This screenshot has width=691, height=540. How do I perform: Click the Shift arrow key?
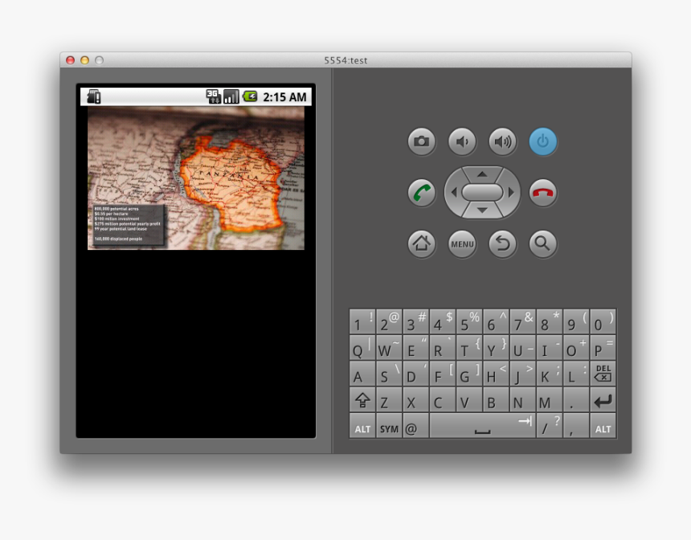(x=362, y=399)
